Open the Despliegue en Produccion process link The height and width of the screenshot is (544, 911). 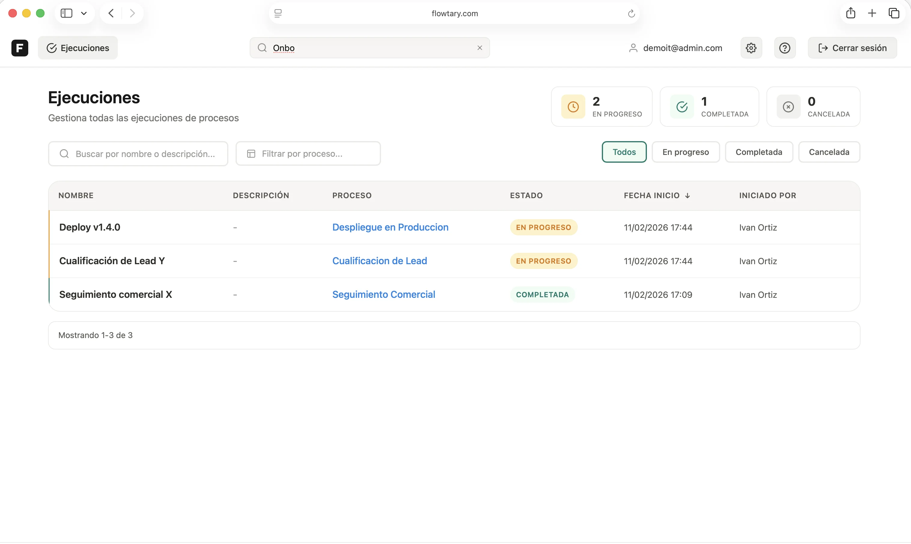390,227
